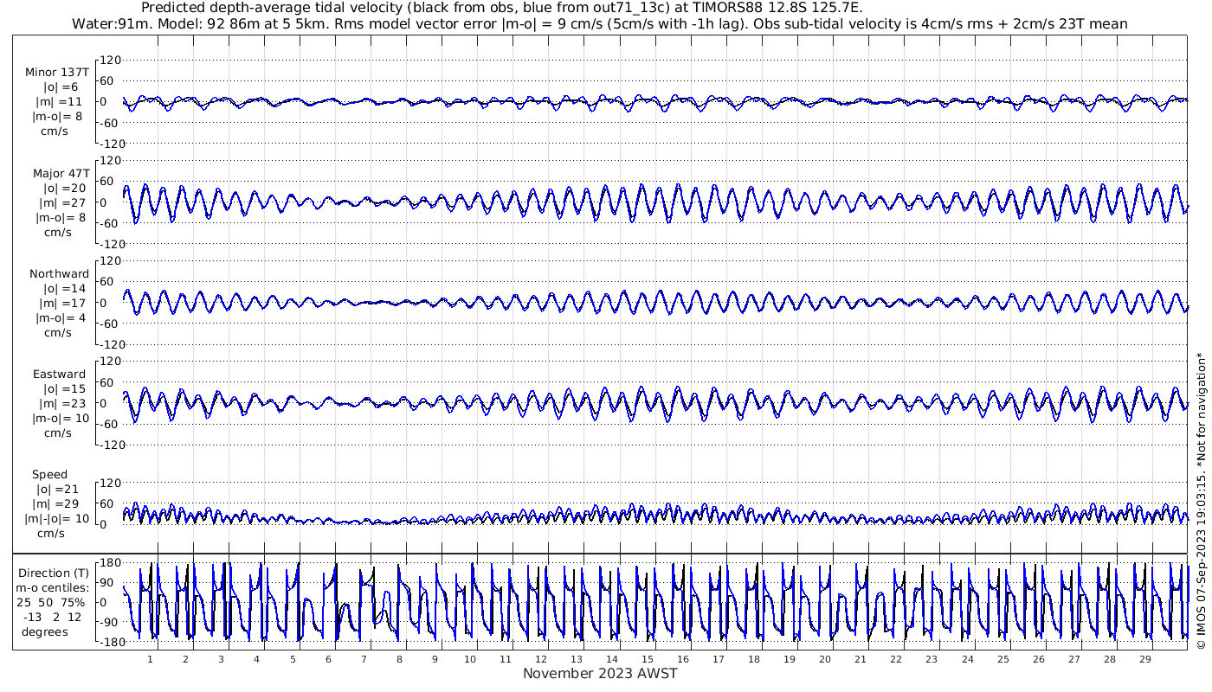Screen dimensions: 1212x692
Task: Click the x-axis day label '15'
Action: point(648,659)
